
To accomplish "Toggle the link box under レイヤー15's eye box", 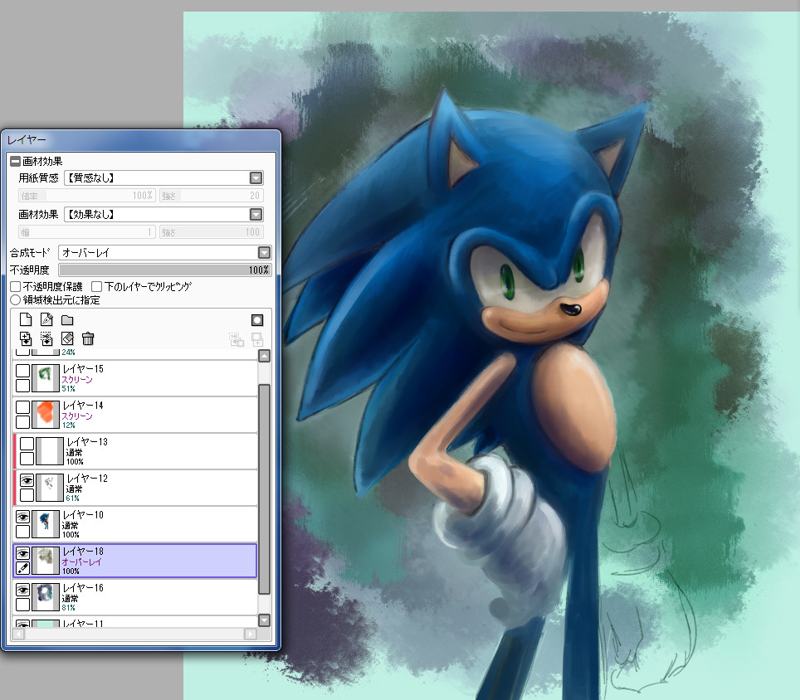I will (22, 385).
